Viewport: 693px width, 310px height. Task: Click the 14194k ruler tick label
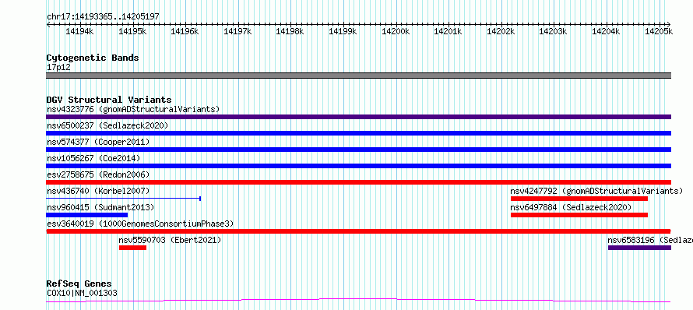(79, 31)
